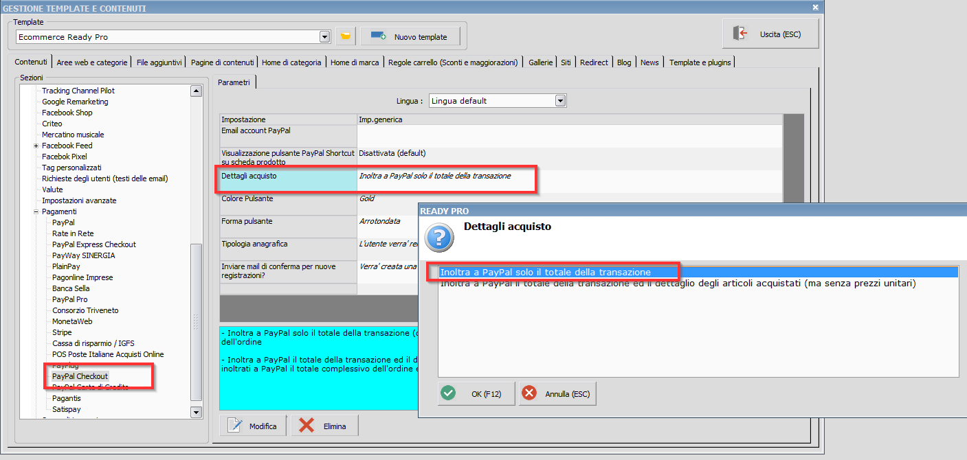Select Impostazioni avanzate in tree
967x460 pixels.
click(x=79, y=200)
